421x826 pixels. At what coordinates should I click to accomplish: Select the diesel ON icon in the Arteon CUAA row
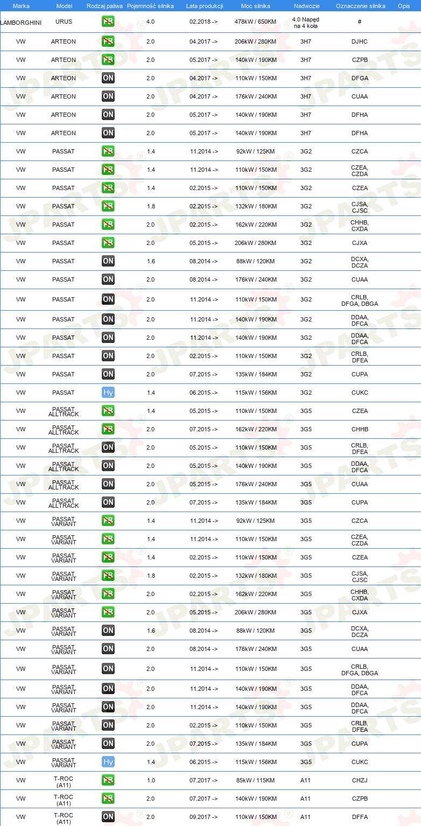pyautogui.click(x=108, y=96)
